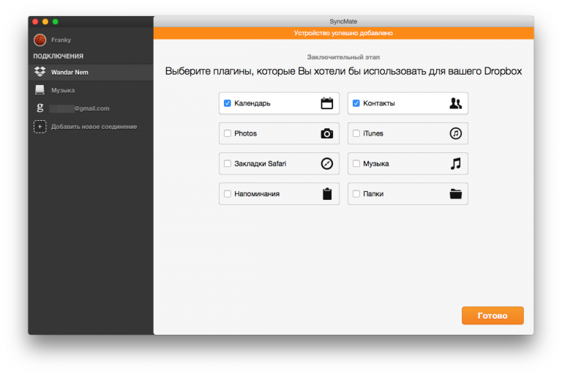Click the folder icon in Папки tile
This screenshot has width=562, height=375.
click(456, 194)
